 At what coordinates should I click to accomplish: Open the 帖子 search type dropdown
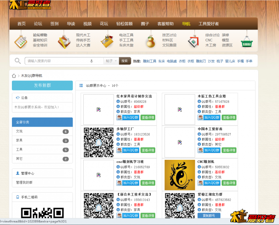(111, 61)
